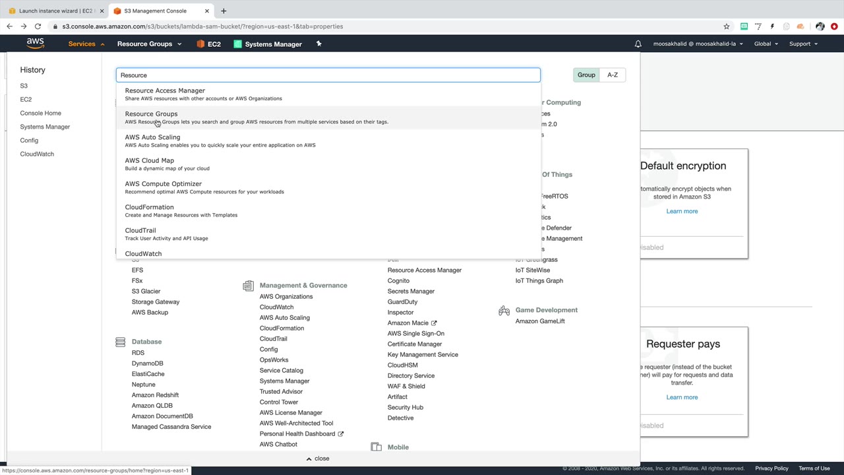Viewport: 844px width, 475px height.
Task: Open the Privacy Policy footer link
Action: (x=771, y=468)
